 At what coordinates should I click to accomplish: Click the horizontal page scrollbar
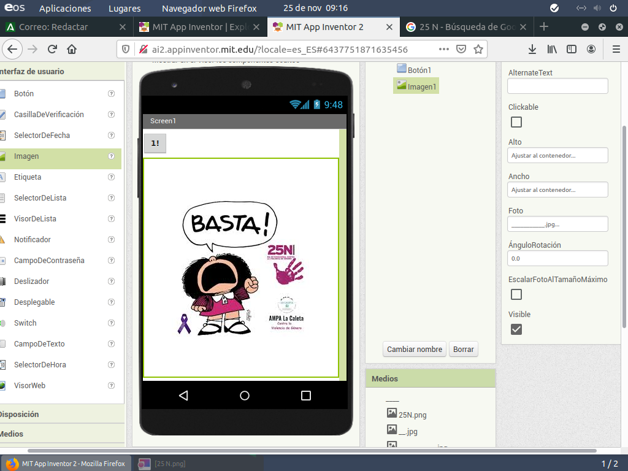(x=312, y=451)
